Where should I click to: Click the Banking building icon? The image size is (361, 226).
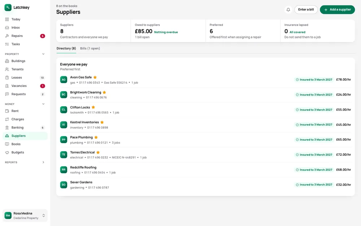click(7, 128)
